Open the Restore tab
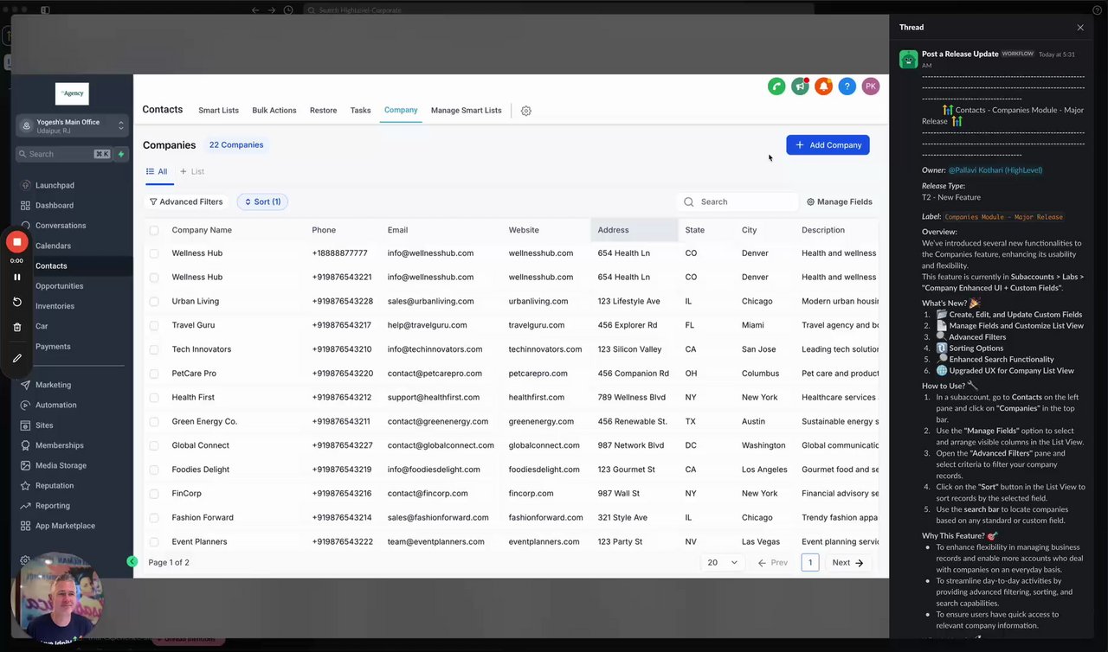The height and width of the screenshot is (652, 1108). point(324,111)
